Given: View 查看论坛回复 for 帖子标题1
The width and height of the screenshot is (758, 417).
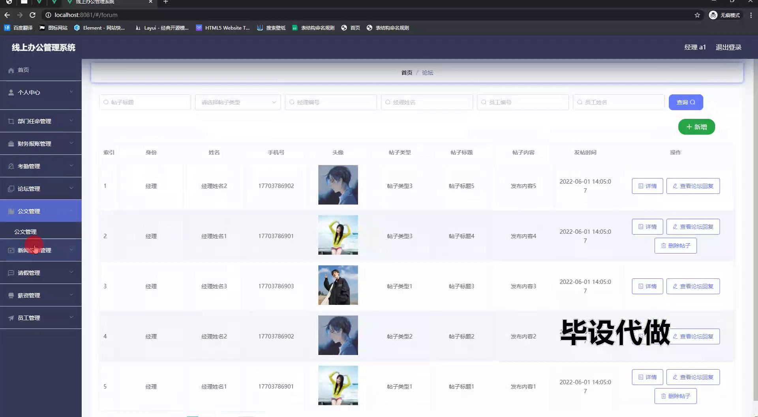Looking at the screenshot, I should (693, 377).
